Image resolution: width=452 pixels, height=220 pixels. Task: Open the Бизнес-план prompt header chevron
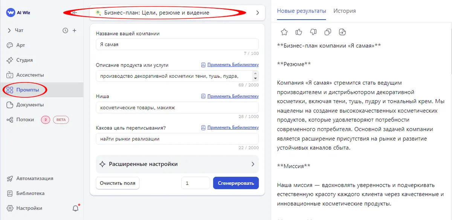pos(257,12)
